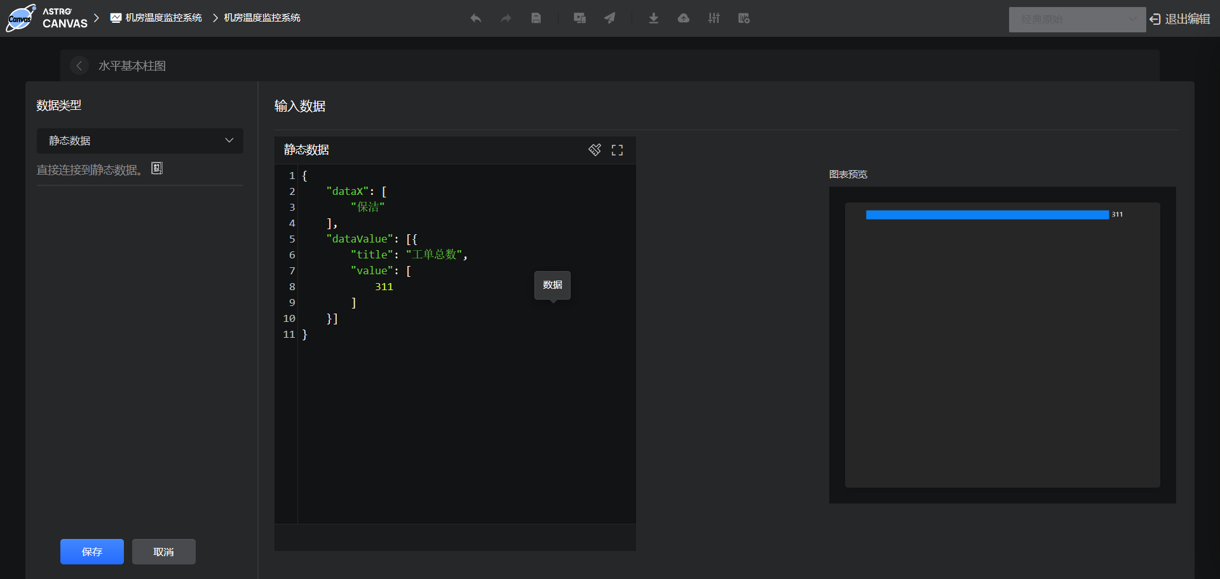Click the "工单总数" title value
Screen dimensions: 1220x579
point(435,255)
